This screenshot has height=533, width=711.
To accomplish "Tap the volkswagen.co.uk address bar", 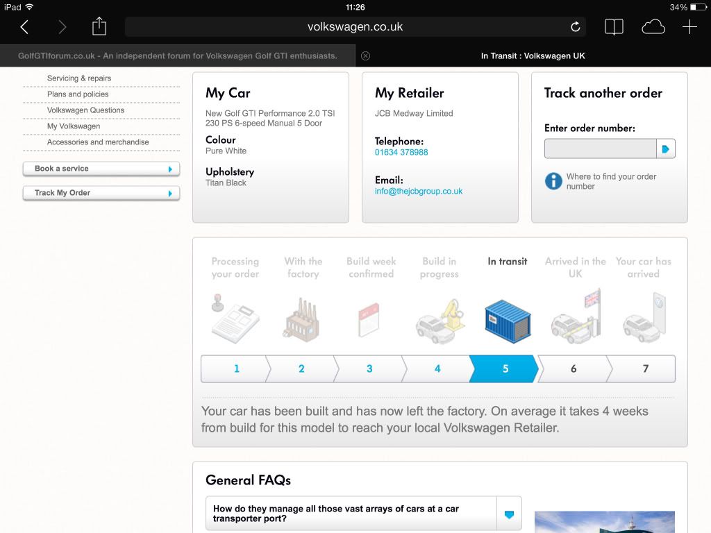I will point(355,27).
